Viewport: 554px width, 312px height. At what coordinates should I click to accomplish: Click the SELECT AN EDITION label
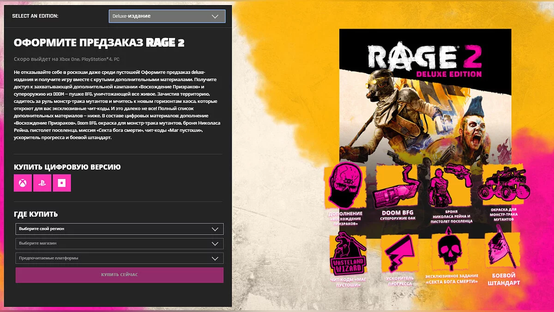[x=35, y=16]
